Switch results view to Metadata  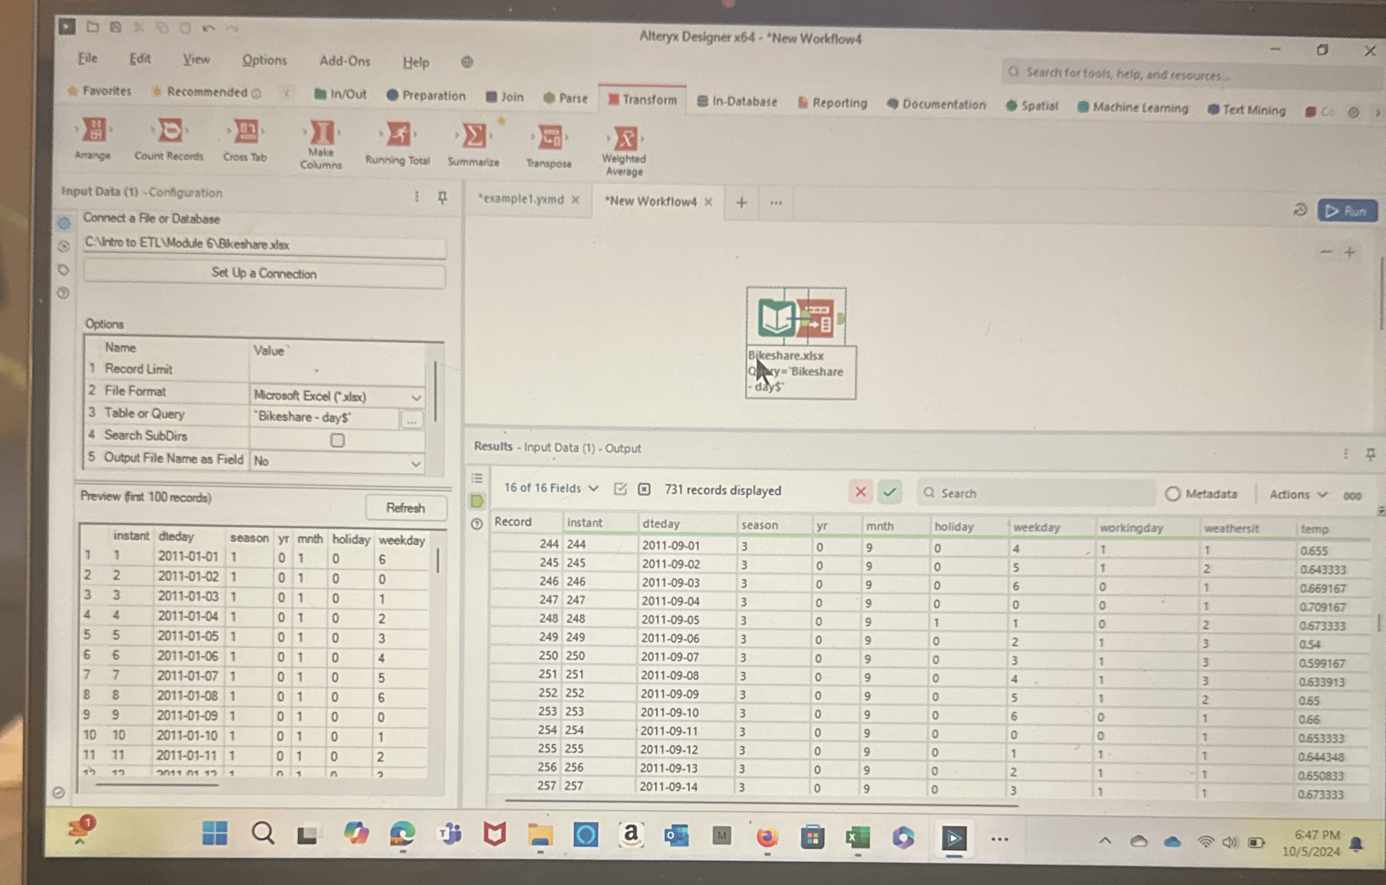pyautogui.click(x=1202, y=494)
